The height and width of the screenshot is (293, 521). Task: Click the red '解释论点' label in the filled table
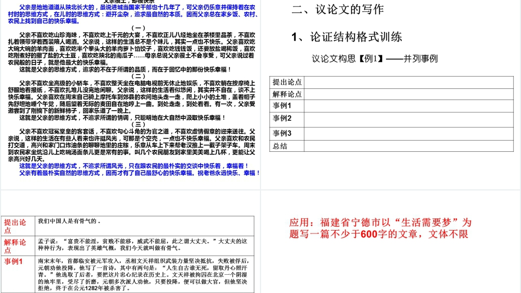tap(15, 246)
